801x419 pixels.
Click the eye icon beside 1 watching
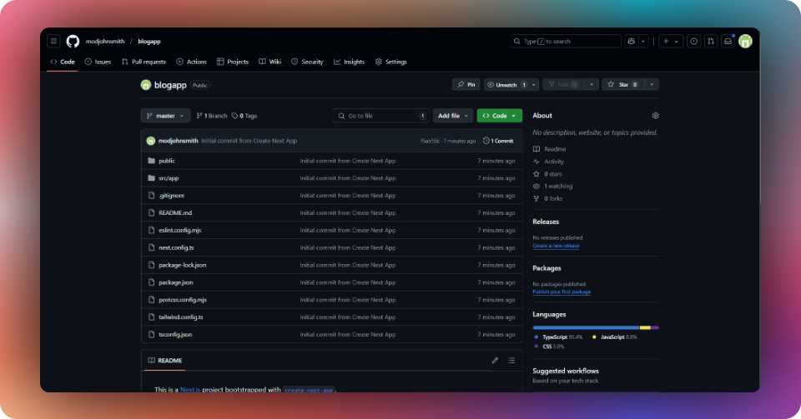coord(537,186)
